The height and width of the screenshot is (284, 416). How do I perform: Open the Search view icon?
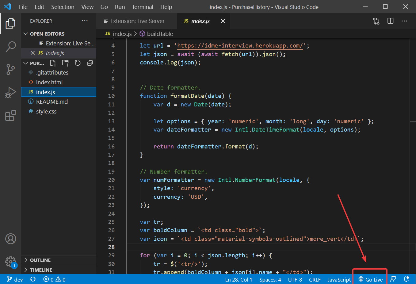pos(10,47)
